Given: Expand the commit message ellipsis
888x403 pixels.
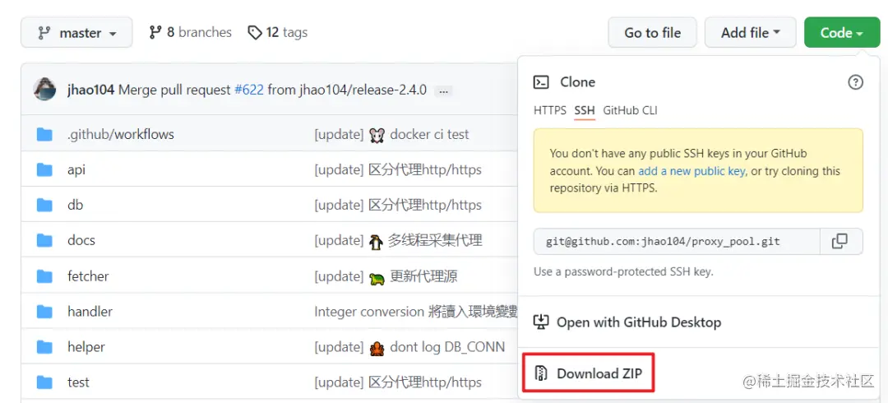Looking at the screenshot, I should (445, 90).
